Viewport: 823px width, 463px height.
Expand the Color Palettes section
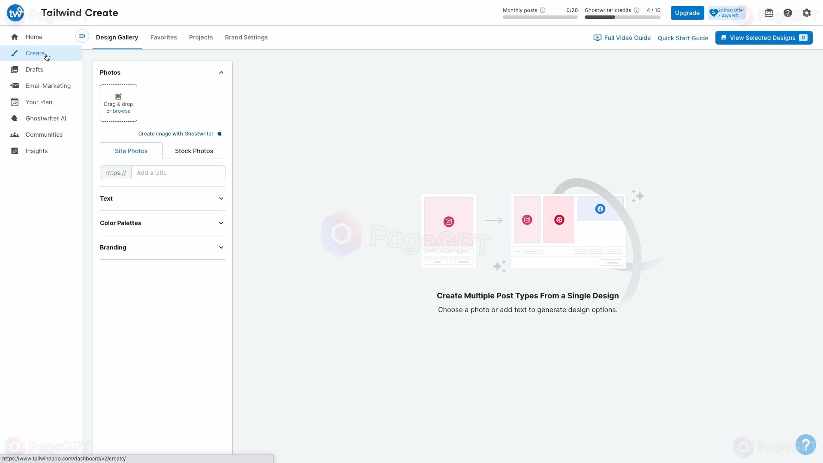[162, 223]
